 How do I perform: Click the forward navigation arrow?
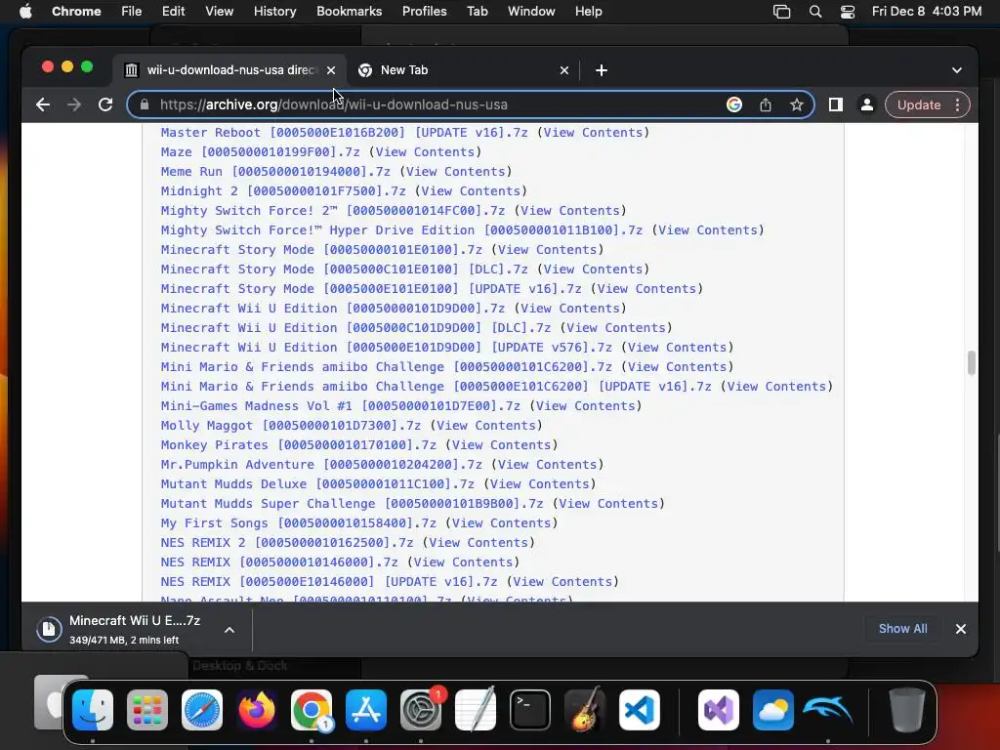point(74,104)
